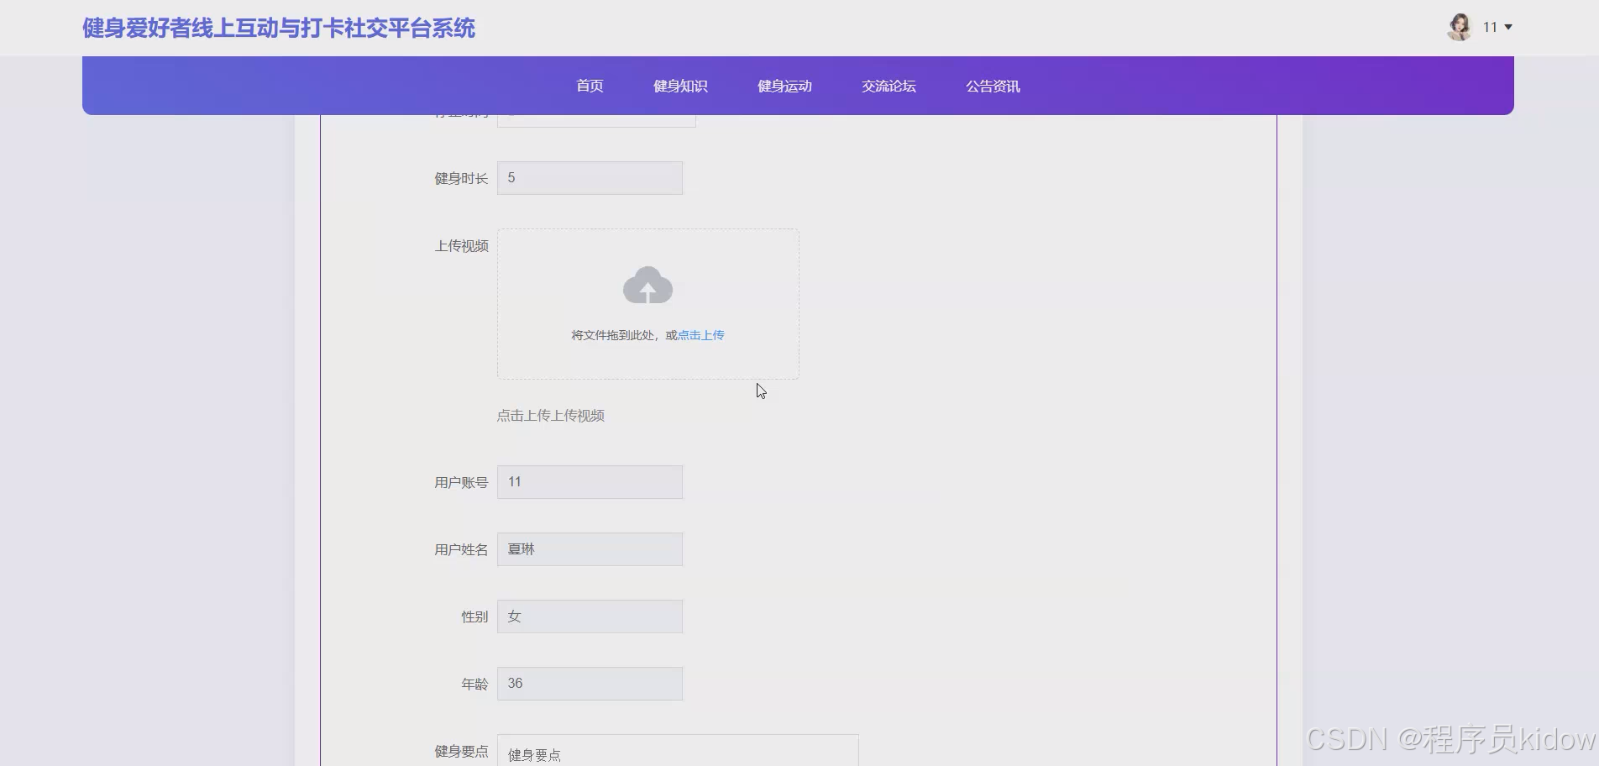Expand the dropdown arrow next to username 11
Viewport: 1599px width, 766px height.
point(1508,27)
